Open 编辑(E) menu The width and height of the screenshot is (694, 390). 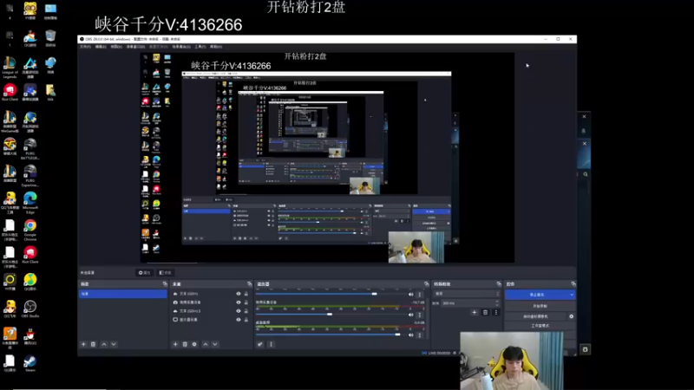(101, 47)
